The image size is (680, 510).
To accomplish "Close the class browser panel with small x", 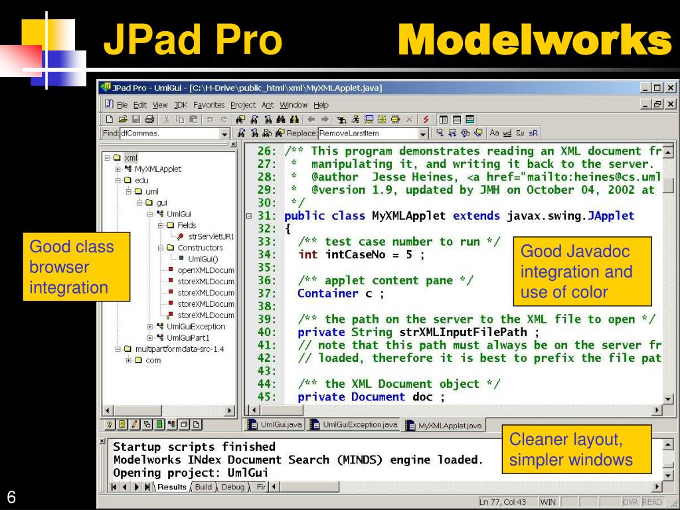I will click(233, 144).
